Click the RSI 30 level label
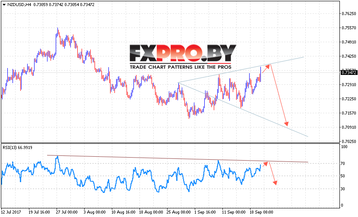Image resolution: width=358 pixels, height=217 pixels. pos(343,189)
